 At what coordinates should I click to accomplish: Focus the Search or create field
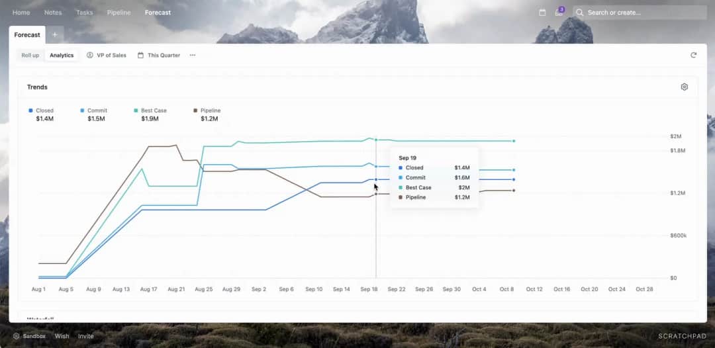(640, 13)
